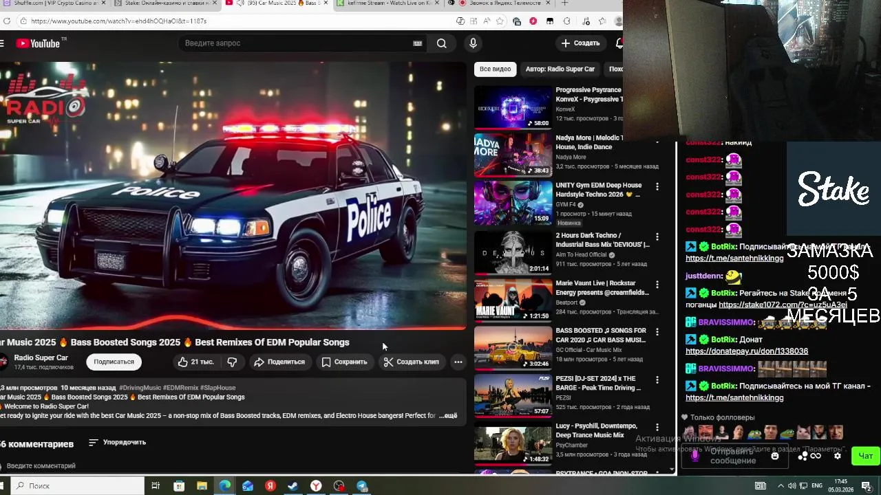Image resolution: width=881 pixels, height=495 pixels.
Task: Switch input language ENG
Action: pyautogui.click(x=818, y=486)
